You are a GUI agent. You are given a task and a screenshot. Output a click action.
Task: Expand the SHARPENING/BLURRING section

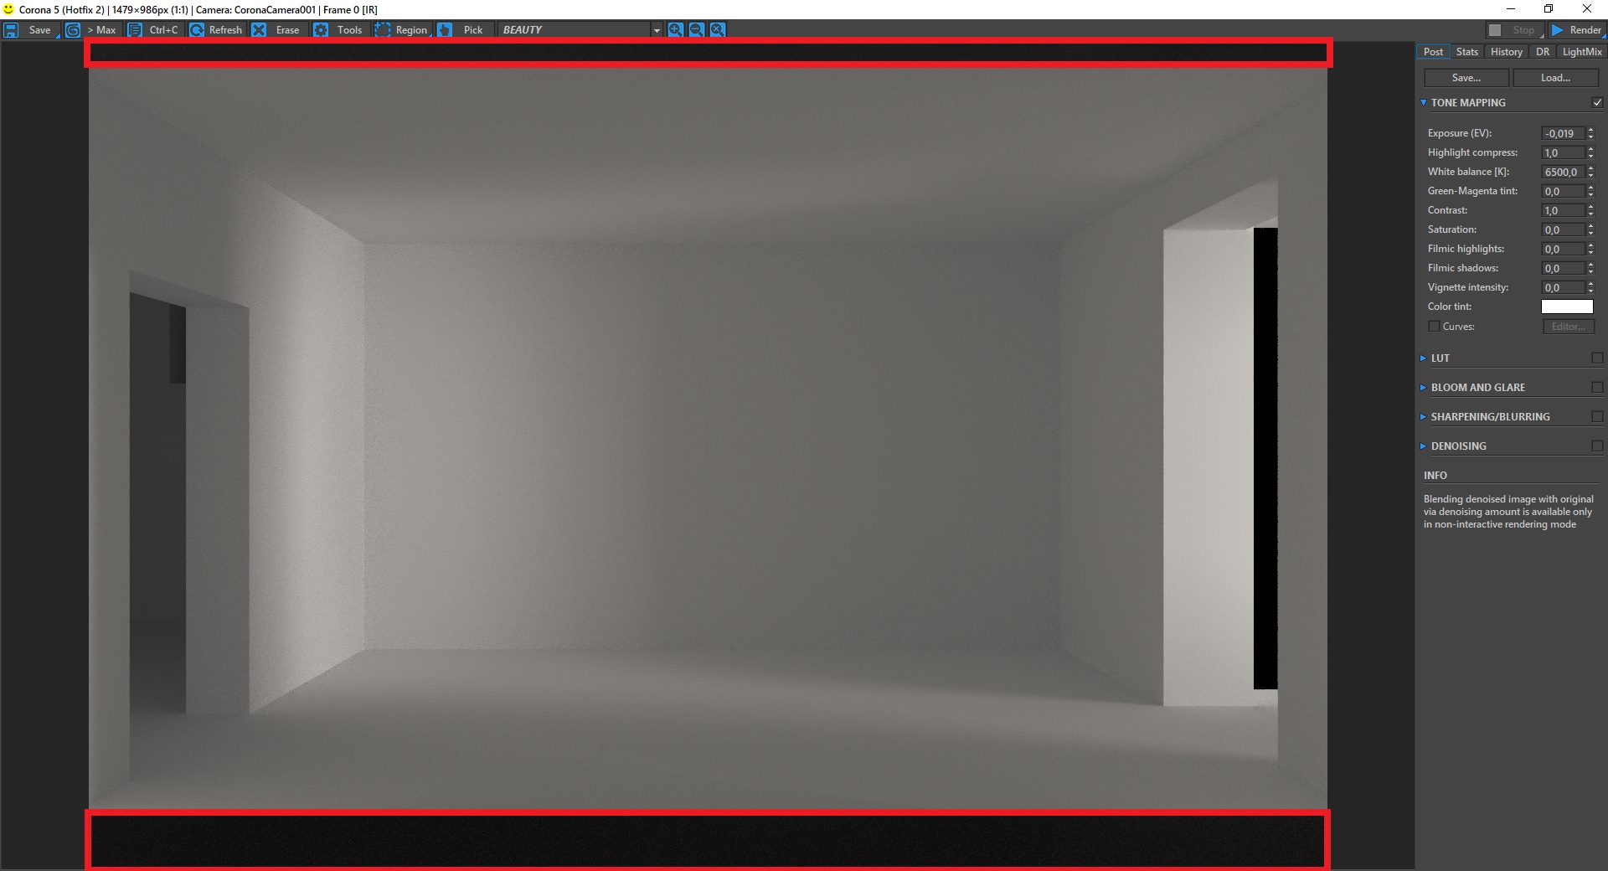pyautogui.click(x=1423, y=416)
